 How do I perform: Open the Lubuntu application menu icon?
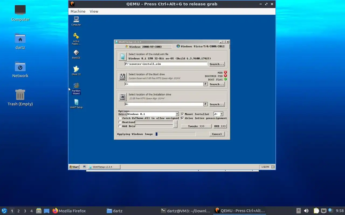point(4,211)
